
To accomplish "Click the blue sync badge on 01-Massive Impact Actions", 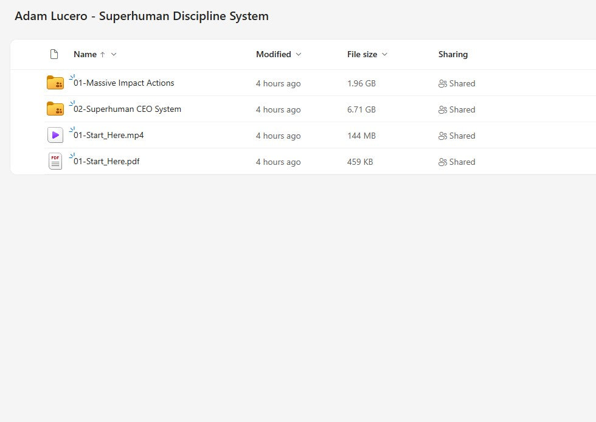I will pos(72,76).
